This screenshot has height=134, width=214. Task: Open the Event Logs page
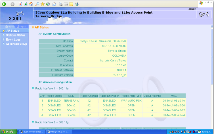coord(13,40)
